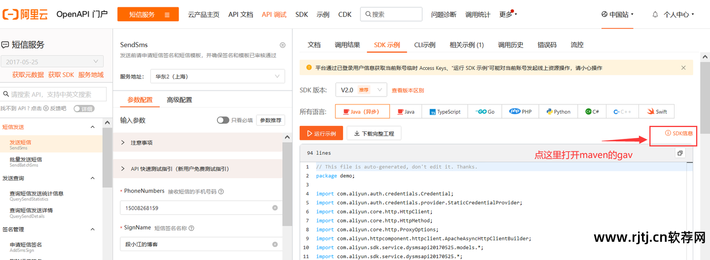This screenshot has width=710, height=260.
Task: Open SDK信息 info link
Action: click(x=679, y=133)
